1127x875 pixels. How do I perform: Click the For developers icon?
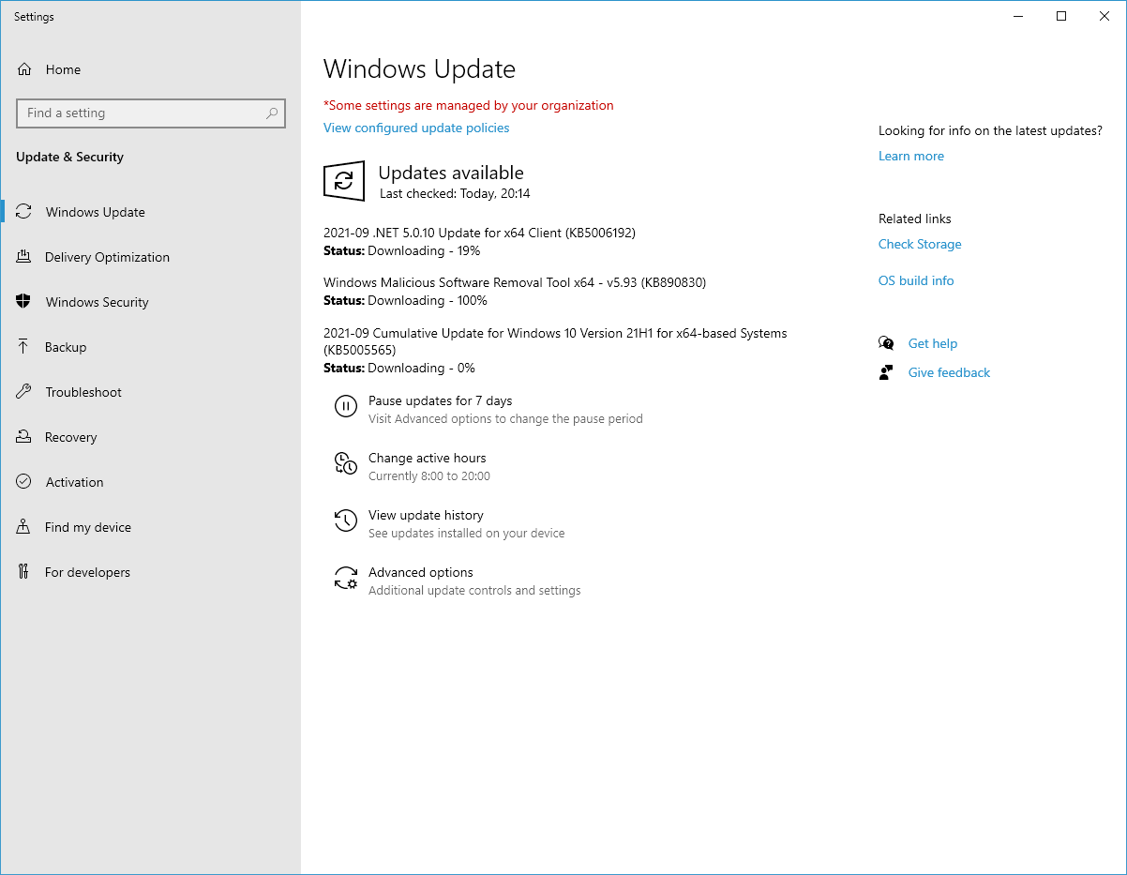(x=24, y=572)
